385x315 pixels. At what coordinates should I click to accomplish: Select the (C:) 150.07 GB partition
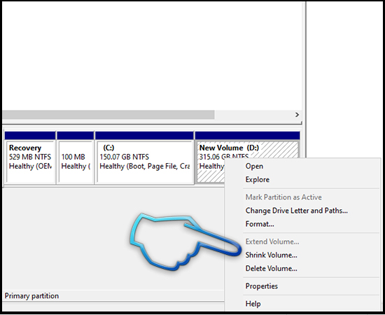coord(144,157)
